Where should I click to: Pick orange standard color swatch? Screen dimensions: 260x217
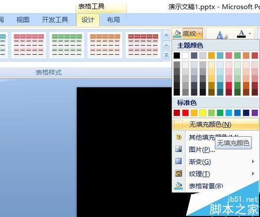194,113
